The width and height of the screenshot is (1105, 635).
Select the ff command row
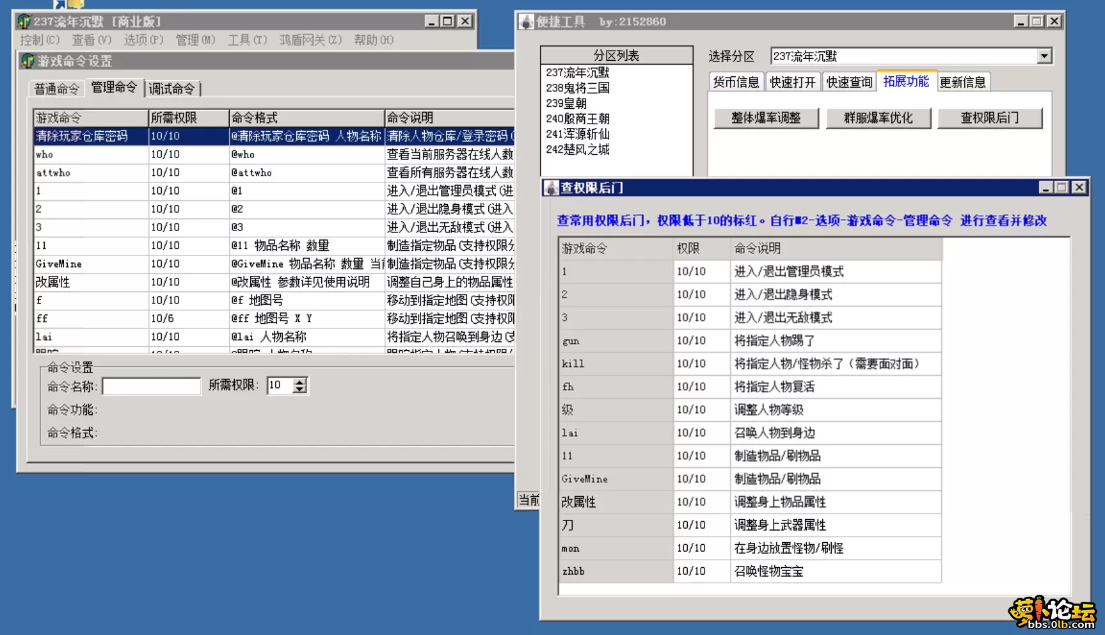click(274, 318)
